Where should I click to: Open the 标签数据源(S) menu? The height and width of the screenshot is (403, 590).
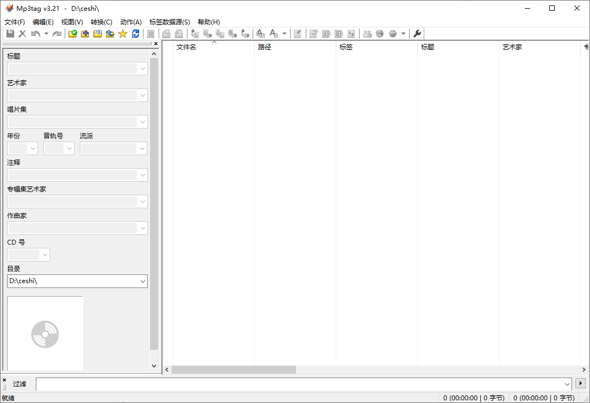[x=170, y=22]
